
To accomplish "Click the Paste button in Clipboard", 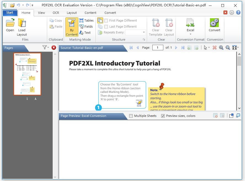I will [56, 27].
